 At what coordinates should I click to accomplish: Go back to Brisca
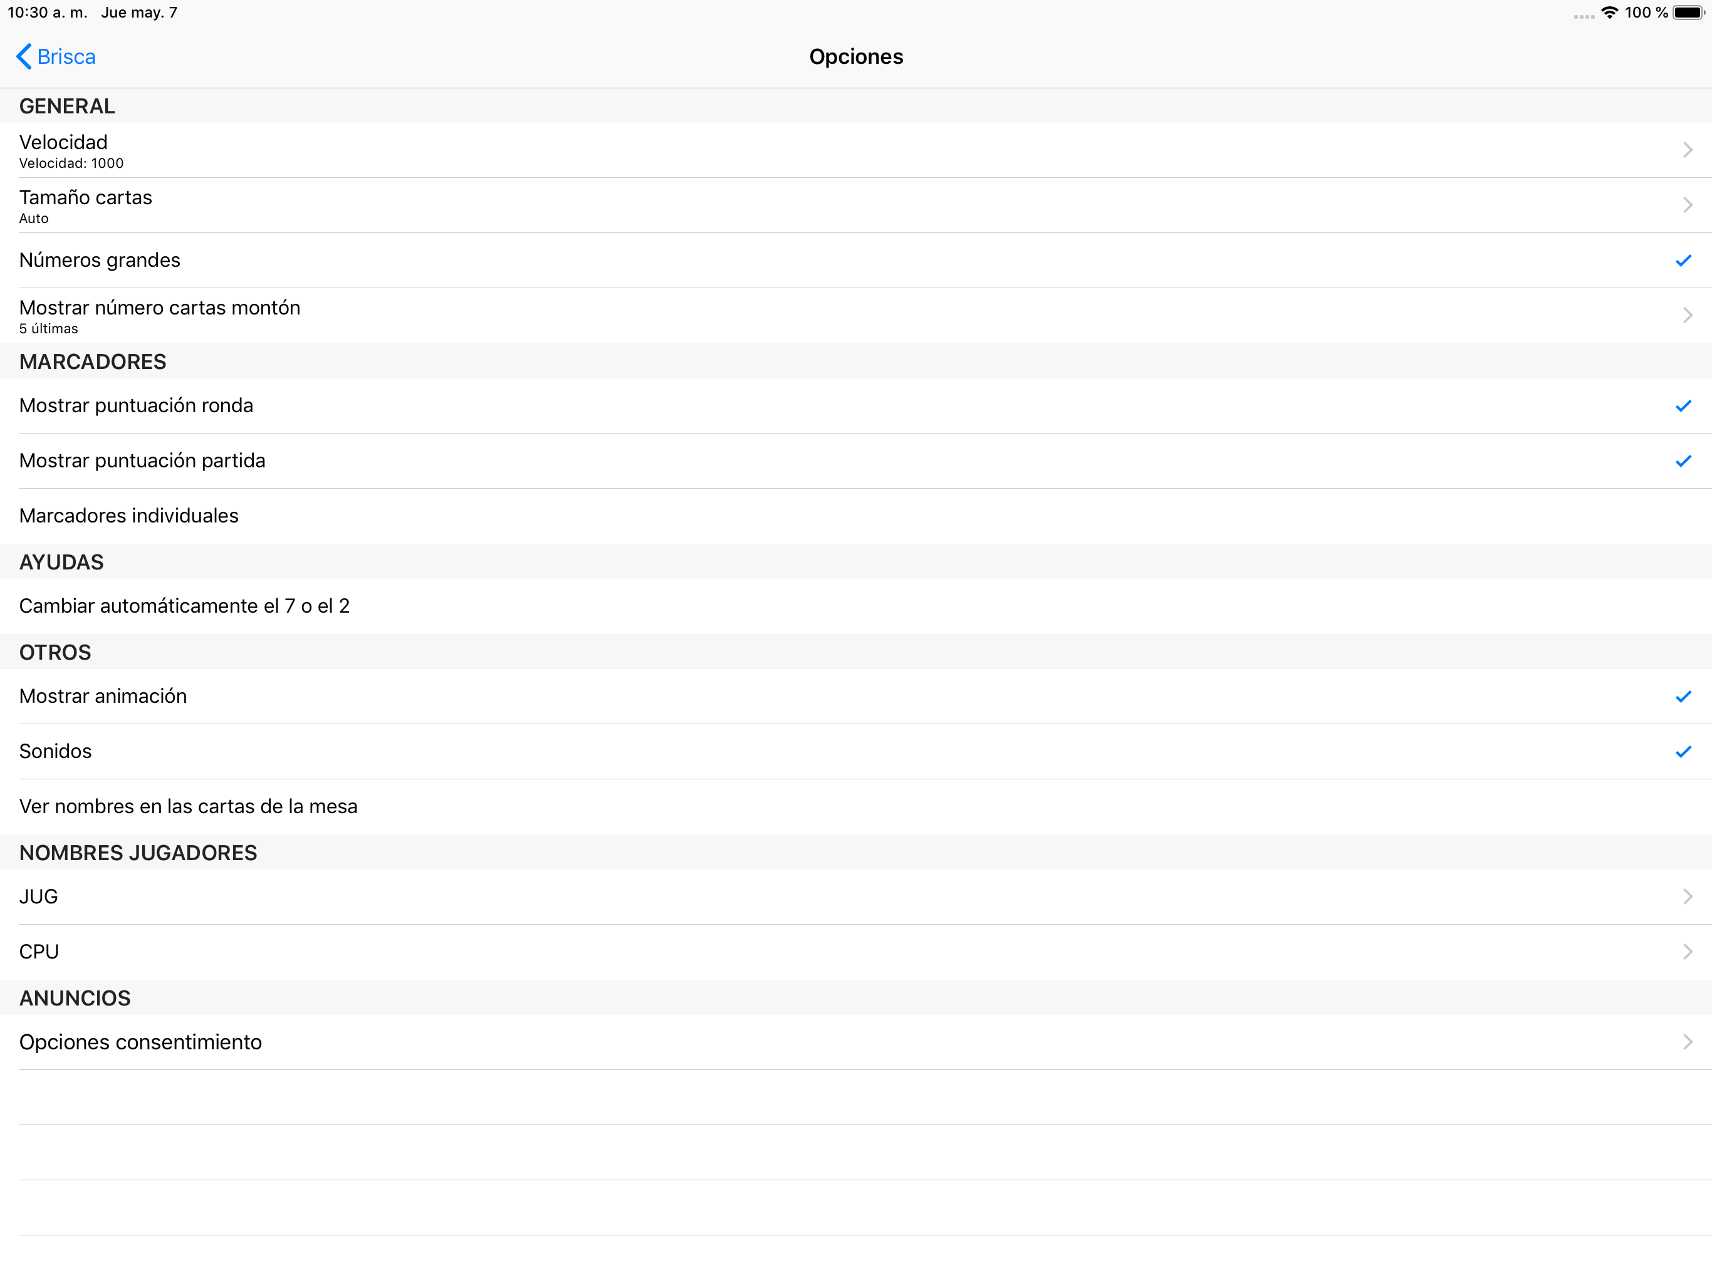coord(66,56)
